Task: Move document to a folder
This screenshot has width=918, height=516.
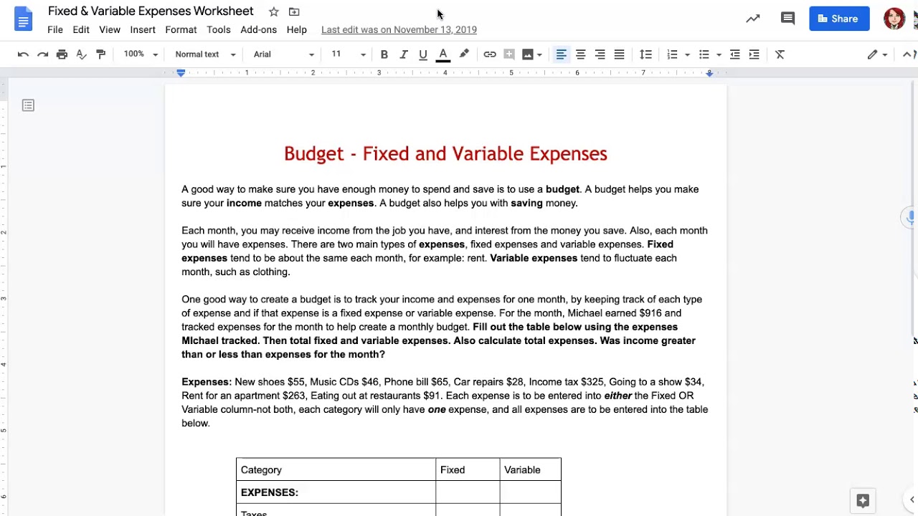Action: [294, 11]
